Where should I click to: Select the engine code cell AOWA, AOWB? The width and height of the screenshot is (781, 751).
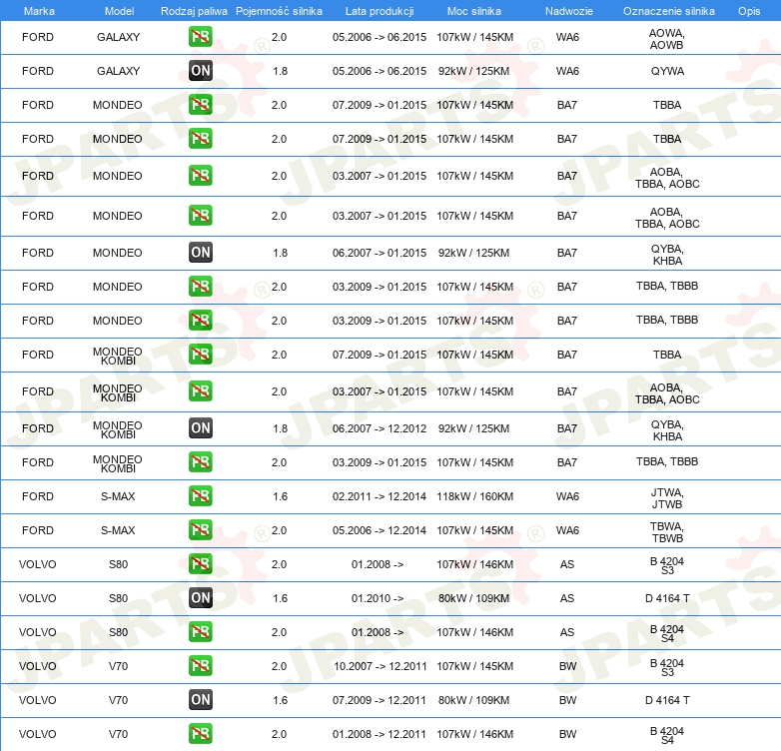point(667,39)
